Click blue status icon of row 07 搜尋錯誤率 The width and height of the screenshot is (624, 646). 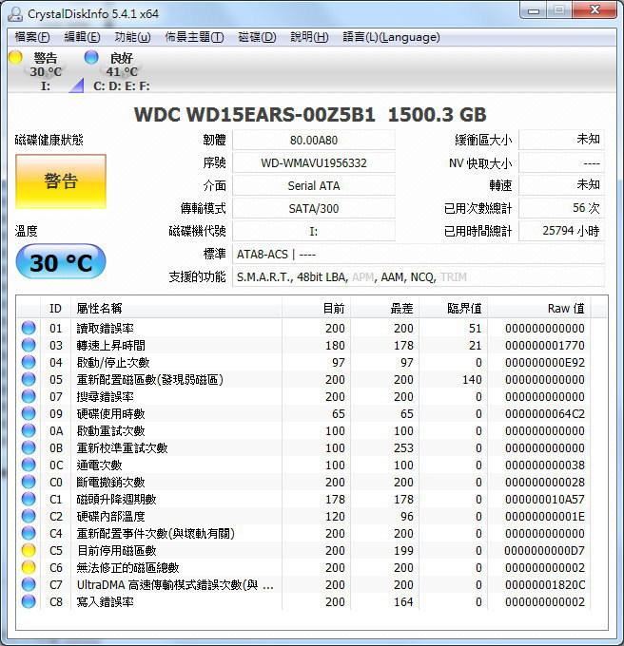tap(29, 396)
